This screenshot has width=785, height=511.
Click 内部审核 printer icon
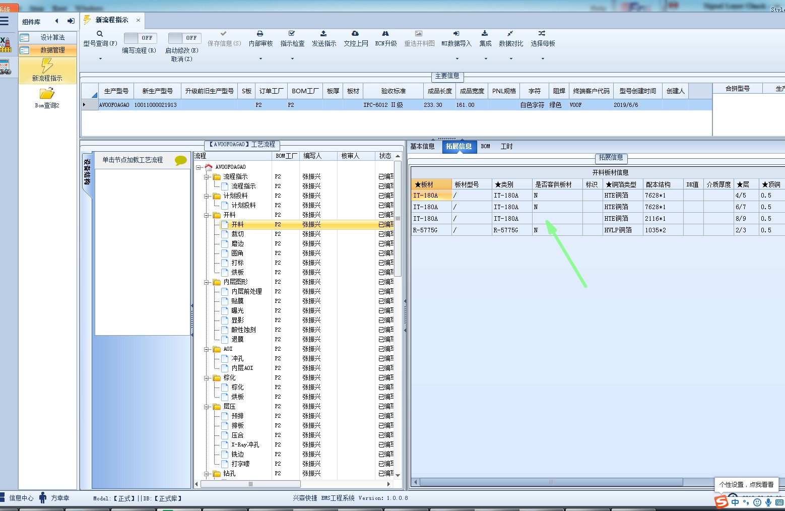coord(260,34)
